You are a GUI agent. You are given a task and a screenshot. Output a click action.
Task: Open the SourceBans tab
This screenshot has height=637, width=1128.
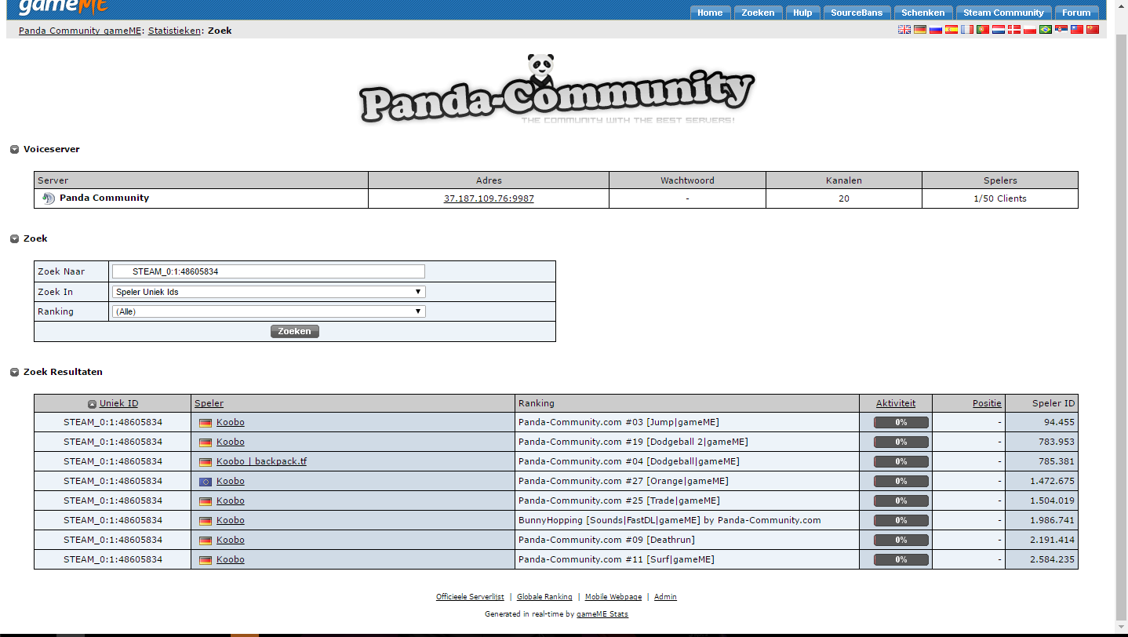[x=857, y=13]
